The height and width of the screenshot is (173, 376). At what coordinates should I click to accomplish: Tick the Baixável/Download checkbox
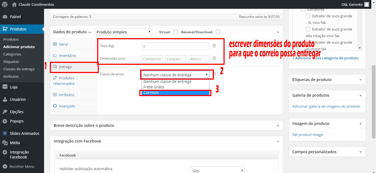coord(218,32)
